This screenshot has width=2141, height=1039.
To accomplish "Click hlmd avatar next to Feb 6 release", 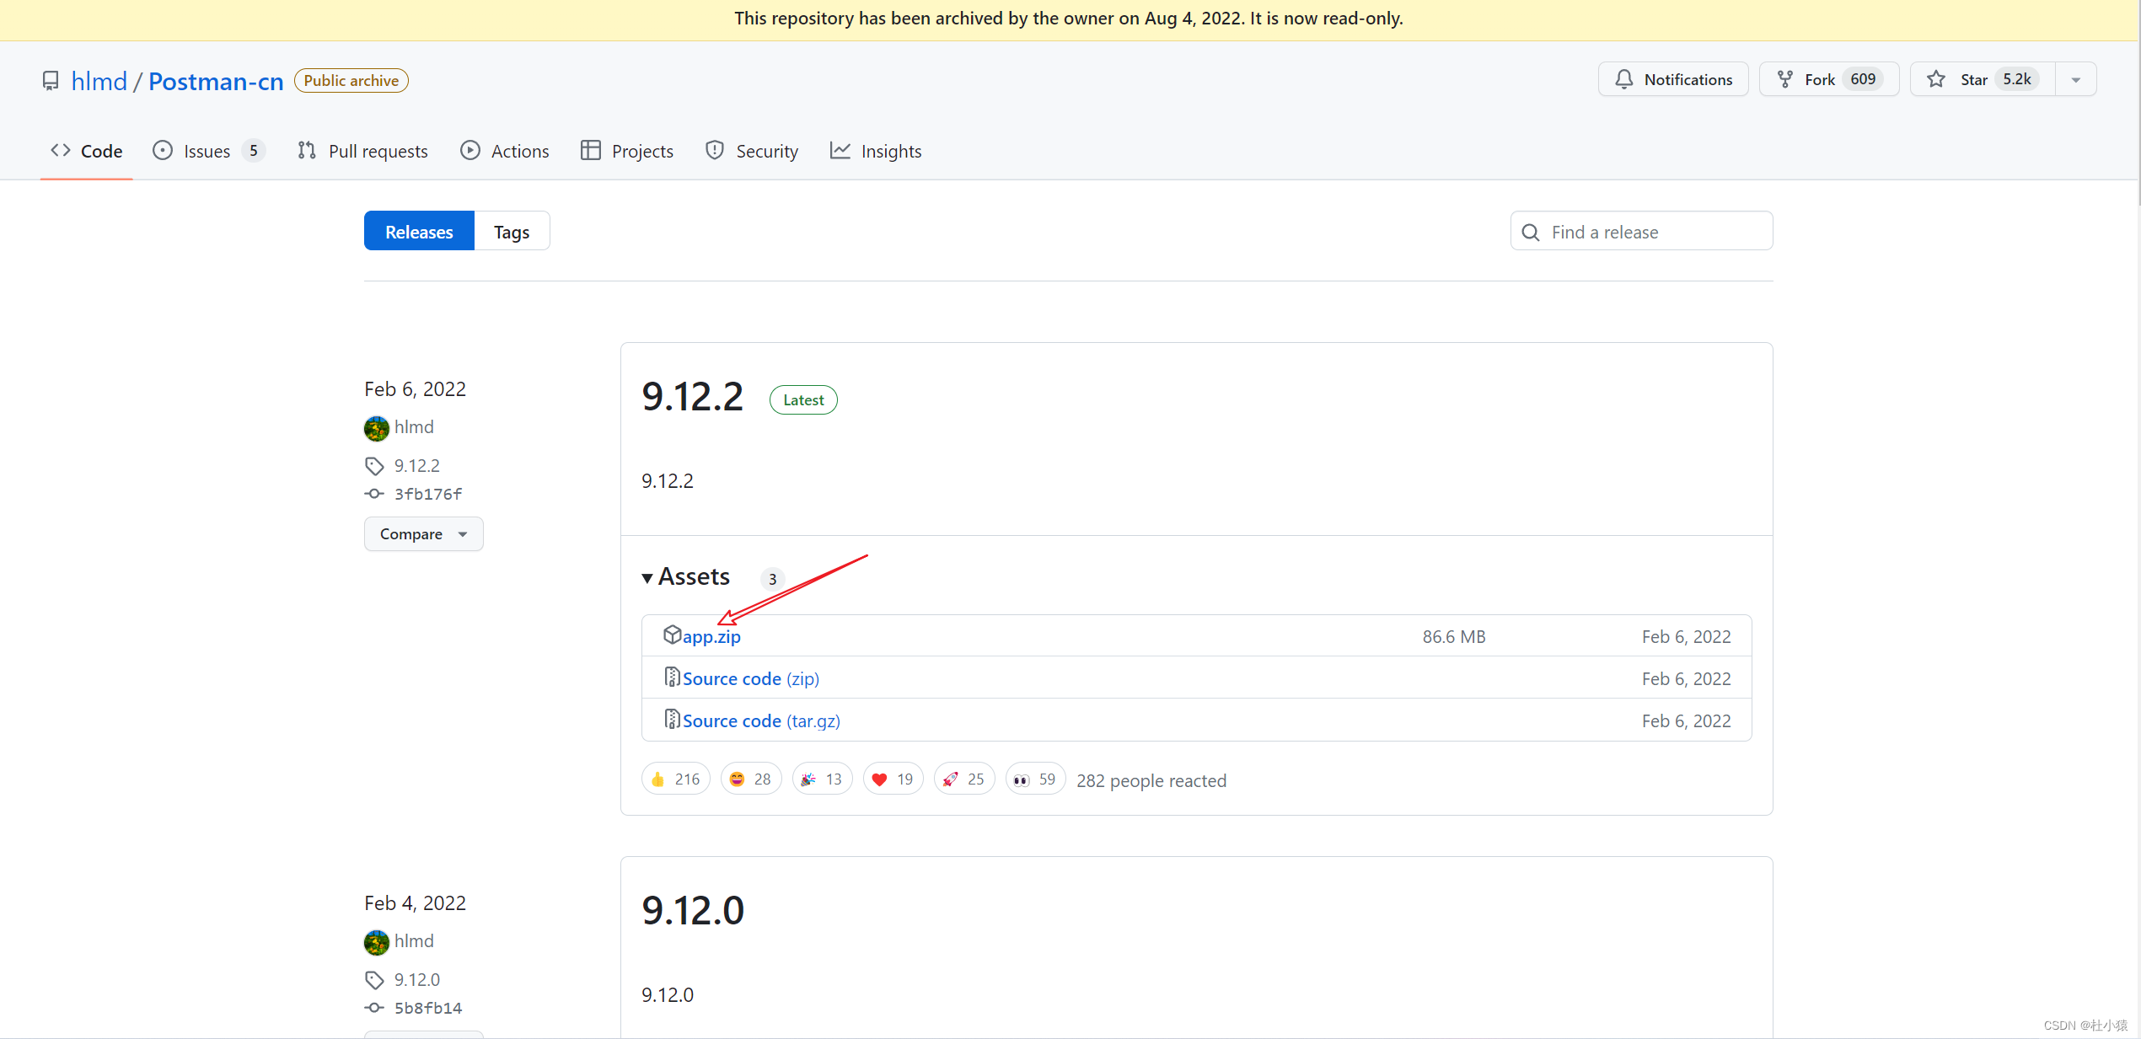I will (x=377, y=428).
